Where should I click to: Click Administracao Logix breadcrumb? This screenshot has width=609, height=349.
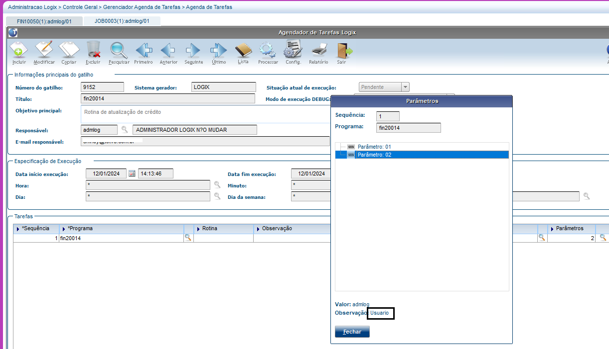[x=33, y=7]
